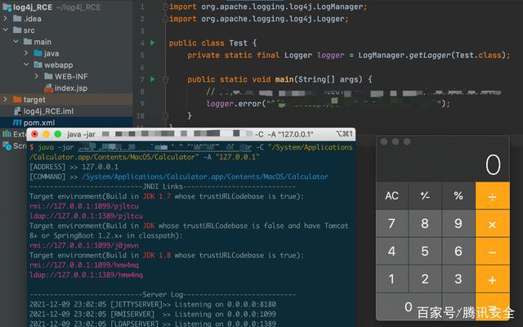This screenshot has height=327, width=523.
Task: Run main method via gutter arrow
Action: point(153,79)
